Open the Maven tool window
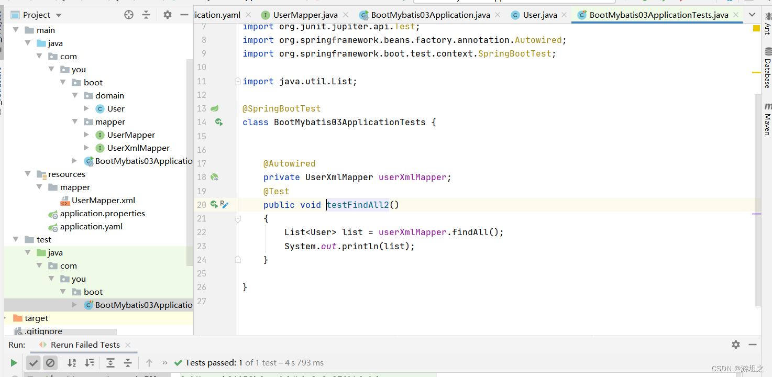The height and width of the screenshot is (377, 772). pyautogui.click(x=767, y=119)
